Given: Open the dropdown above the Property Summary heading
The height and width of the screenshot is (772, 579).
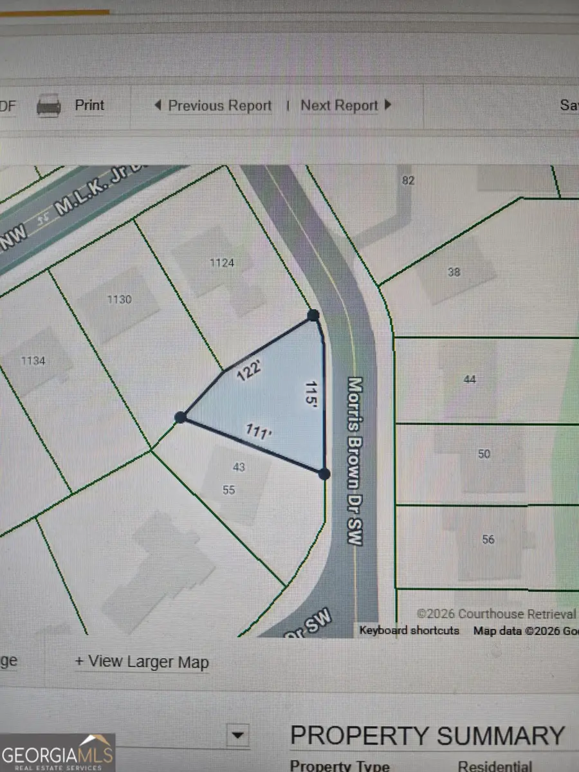Looking at the screenshot, I should coord(238,735).
